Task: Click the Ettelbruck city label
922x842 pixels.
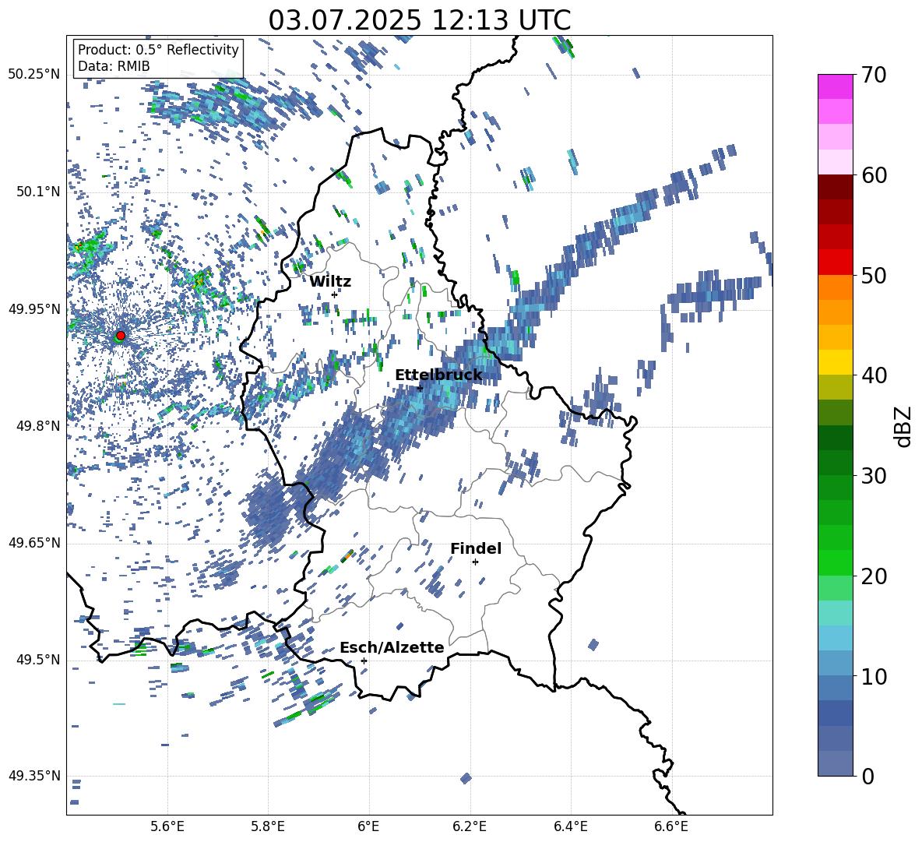Action: (x=438, y=375)
